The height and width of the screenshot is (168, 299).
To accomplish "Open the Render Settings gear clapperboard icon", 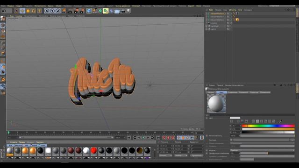I will (x=82, y=11).
